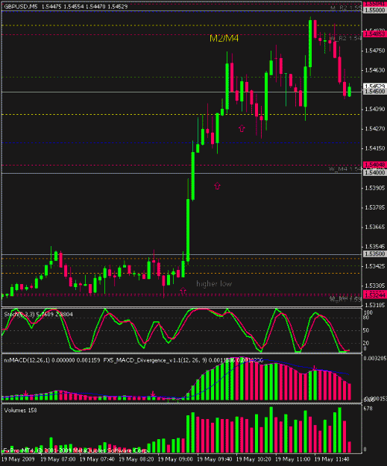
Task: Click the Stochastic 80 level label
Action: pyautogui.click(x=366, y=318)
